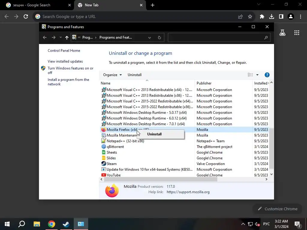Refresh the Programs and Features list
This screenshot has height=230, width=307.
pos(159,37)
